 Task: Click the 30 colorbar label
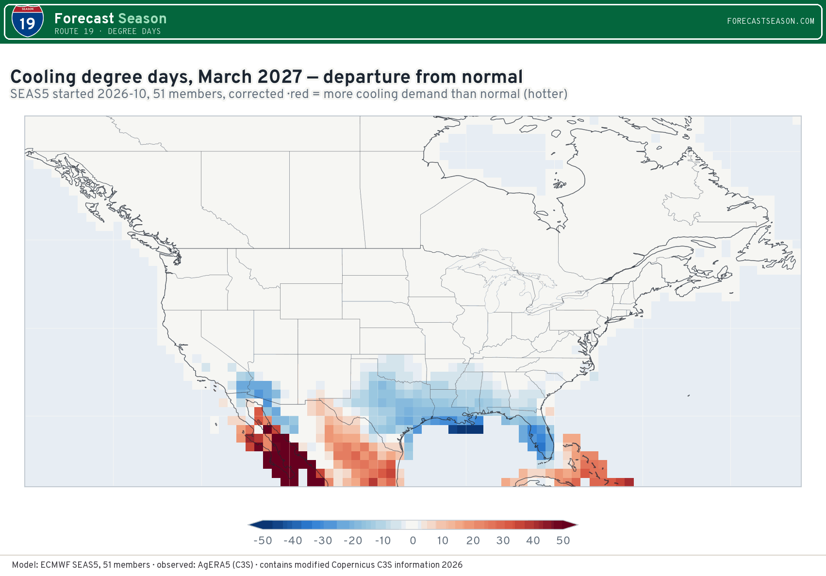pyautogui.click(x=503, y=541)
